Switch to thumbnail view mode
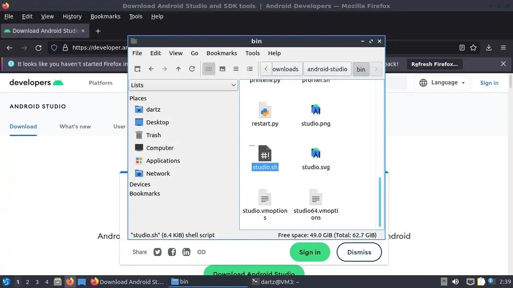This screenshot has width=513, height=288. click(222, 69)
